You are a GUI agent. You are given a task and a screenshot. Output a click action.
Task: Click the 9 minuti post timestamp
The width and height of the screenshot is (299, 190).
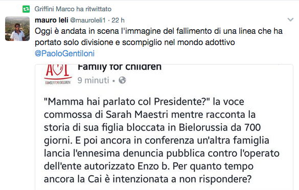coord(93,80)
